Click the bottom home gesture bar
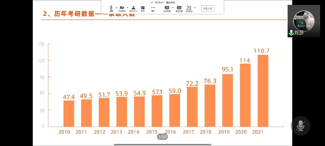 coord(162,144)
